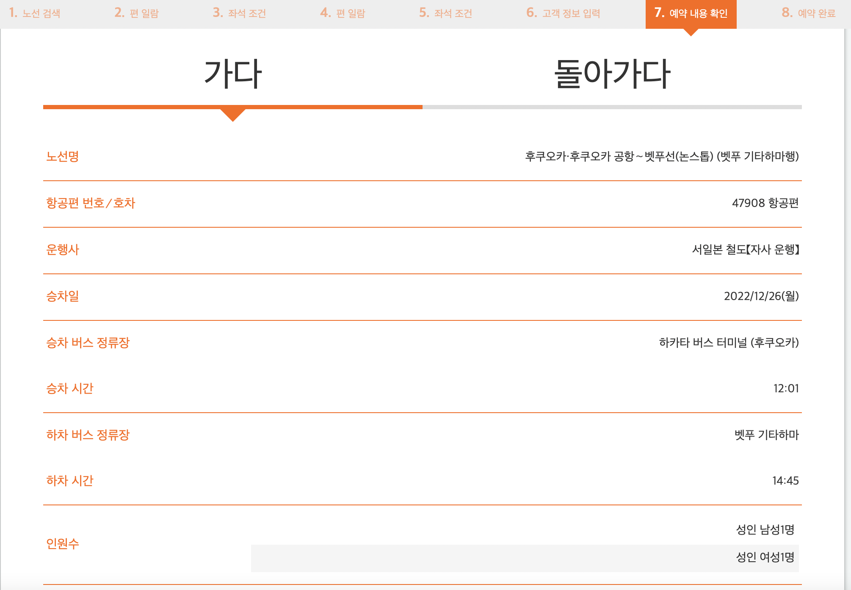Switch to step 5 좌석 조건
This screenshot has width=851, height=590.
[x=445, y=13]
